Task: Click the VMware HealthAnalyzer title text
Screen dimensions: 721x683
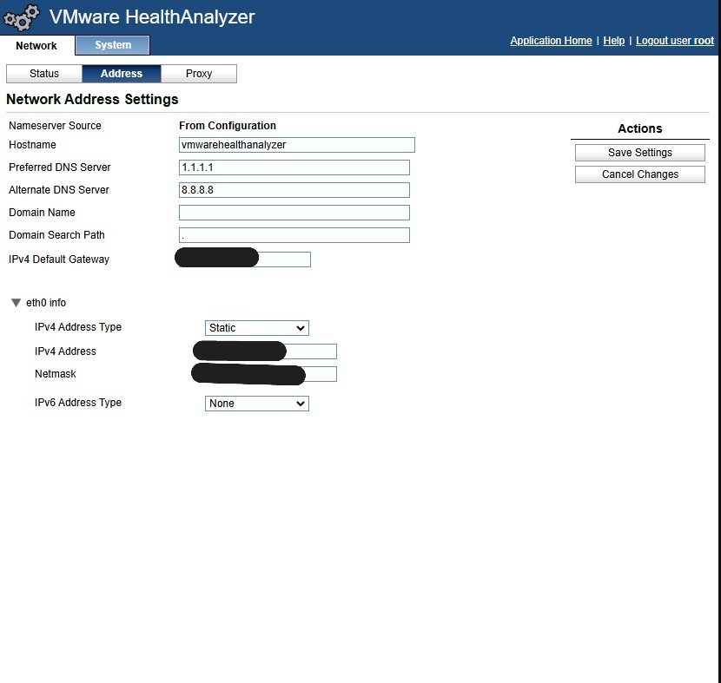Action: [152, 17]
